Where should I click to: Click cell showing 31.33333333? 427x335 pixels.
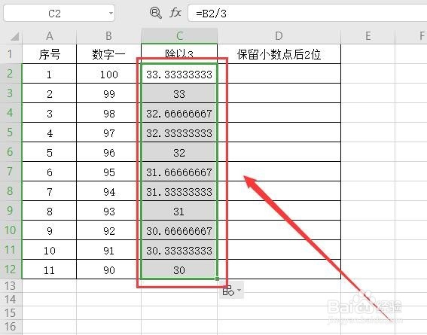pyautogui.click(x=179, y=191)
